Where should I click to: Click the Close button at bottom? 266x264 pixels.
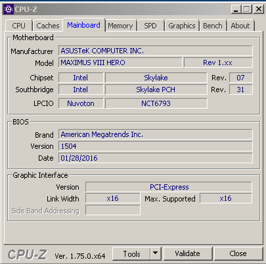coord(238,253)
